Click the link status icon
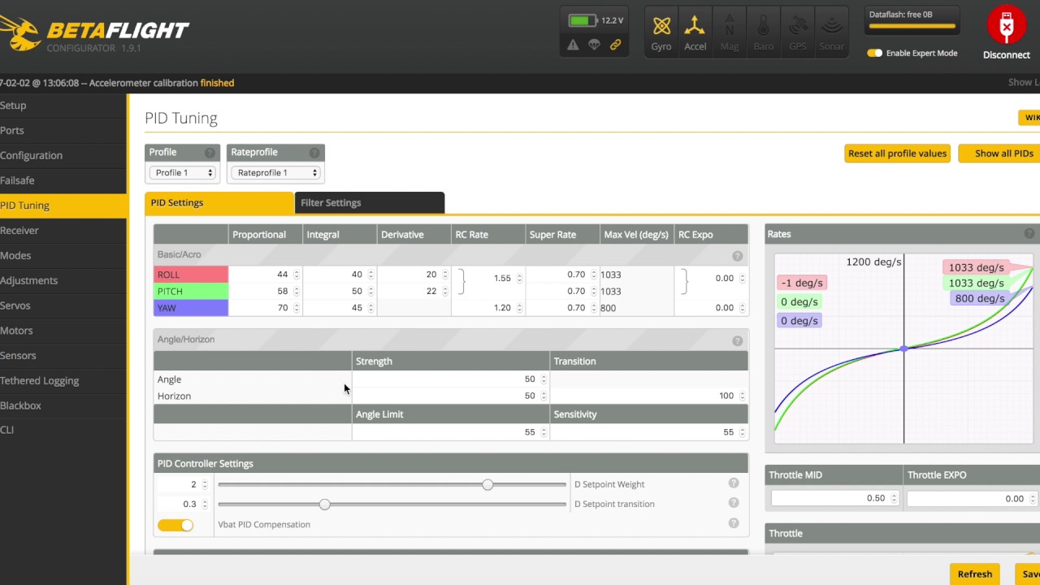 pos(615,45)
